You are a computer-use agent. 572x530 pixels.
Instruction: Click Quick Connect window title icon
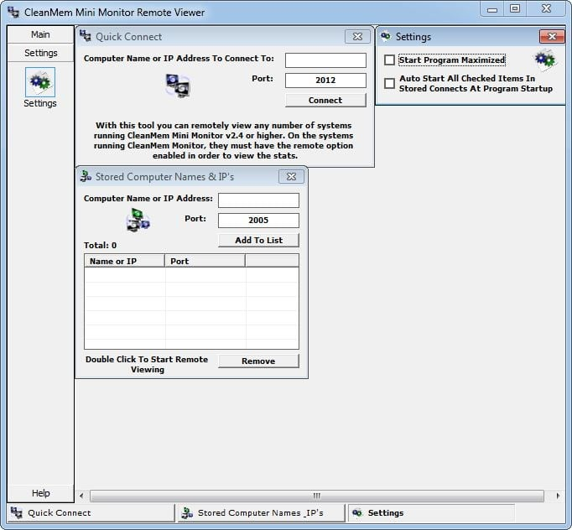coord(86,37)
